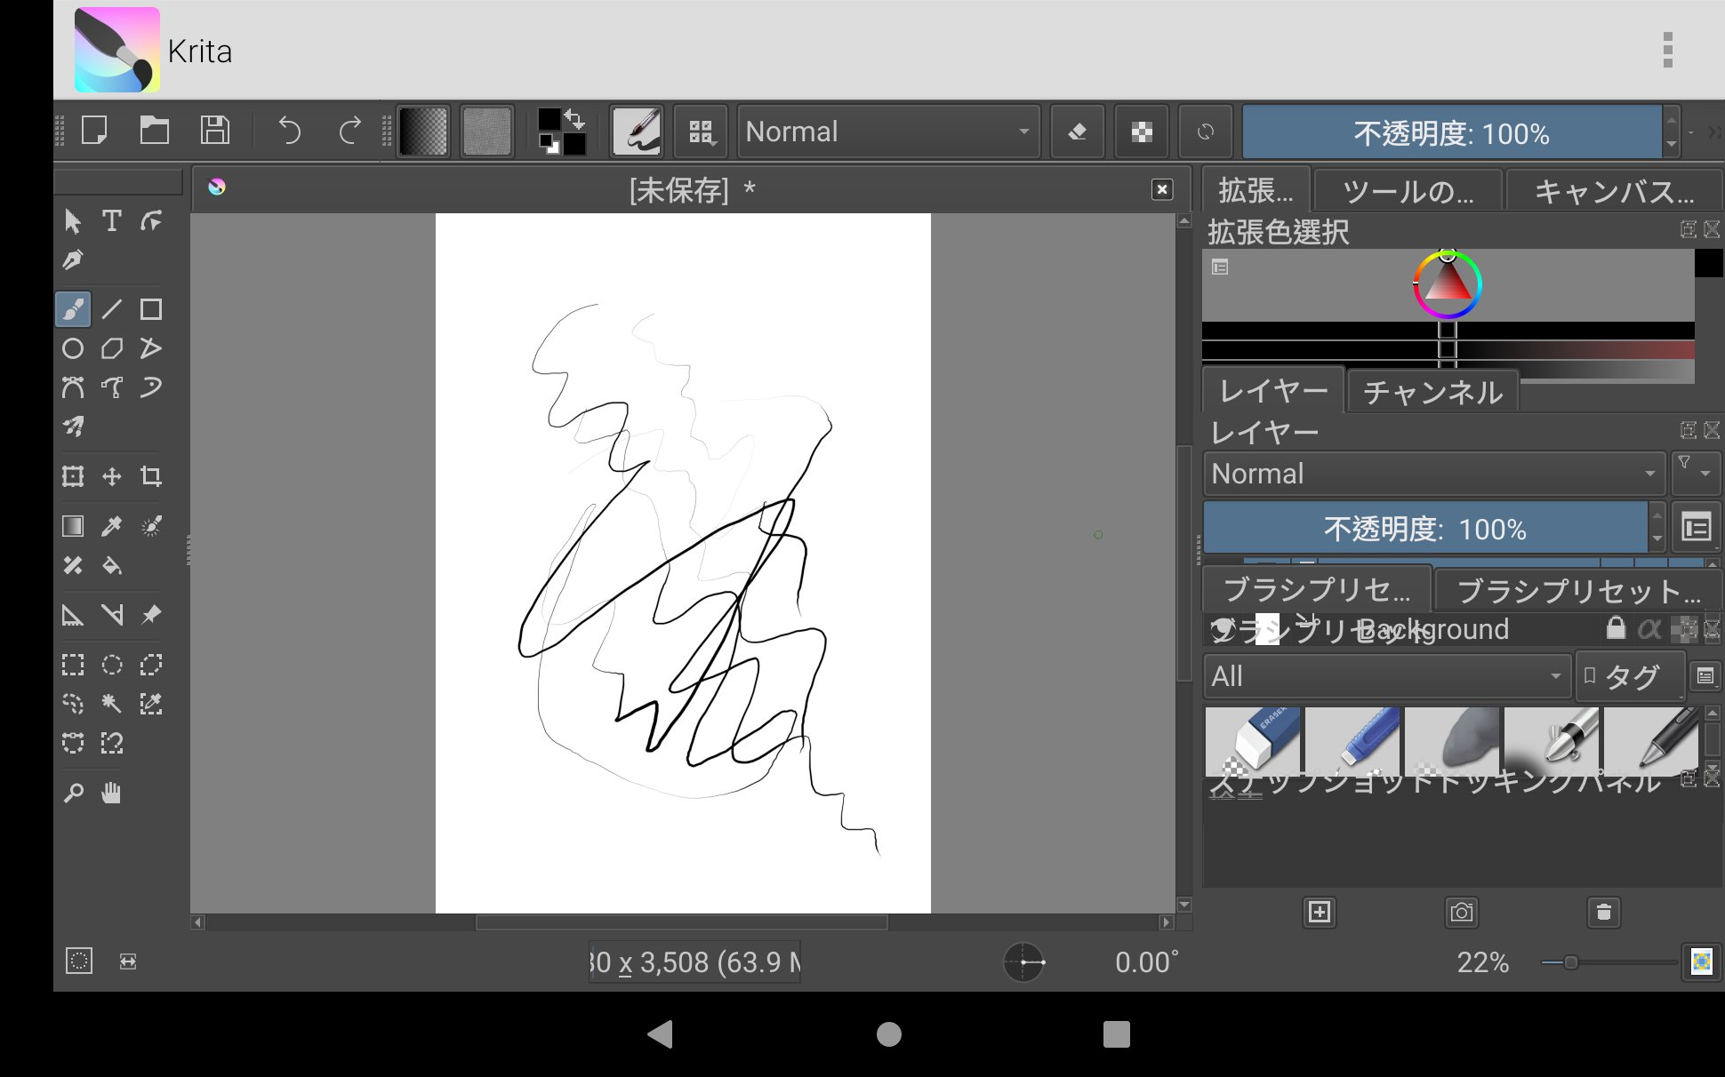Select the Color Picker tool
The width and height of the screenshot is (1725, 1077).
[112, 526]
